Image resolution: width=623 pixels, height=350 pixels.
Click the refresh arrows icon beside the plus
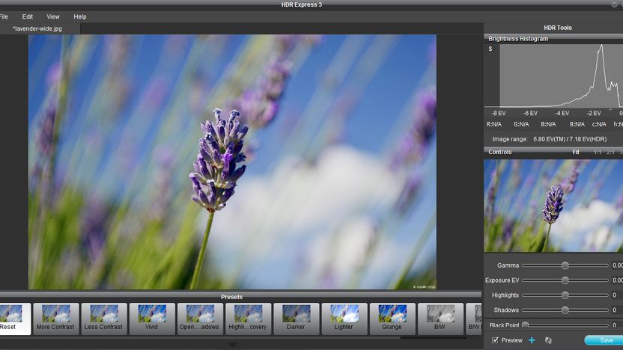(x=548, y=340)
